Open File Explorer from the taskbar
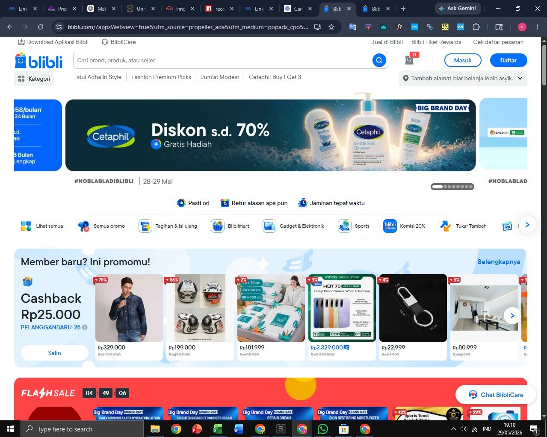The width and height of the screenshot is (547, 437). [x=155, y=429]
